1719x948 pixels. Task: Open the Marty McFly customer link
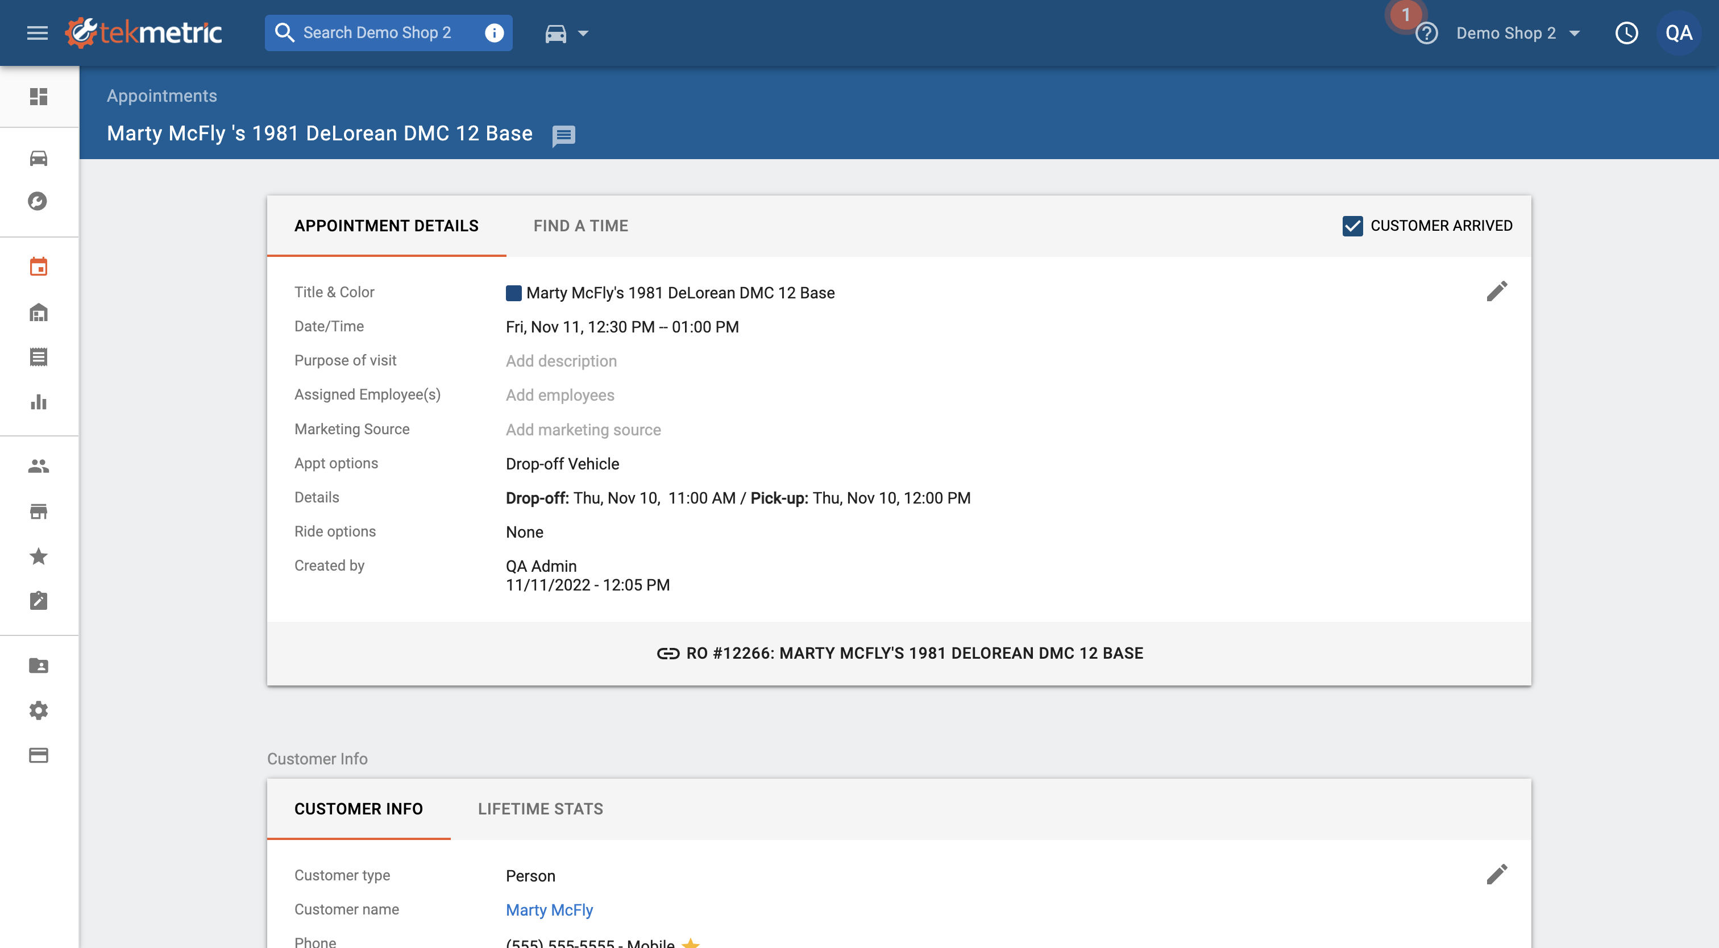(x=549, y=910)
